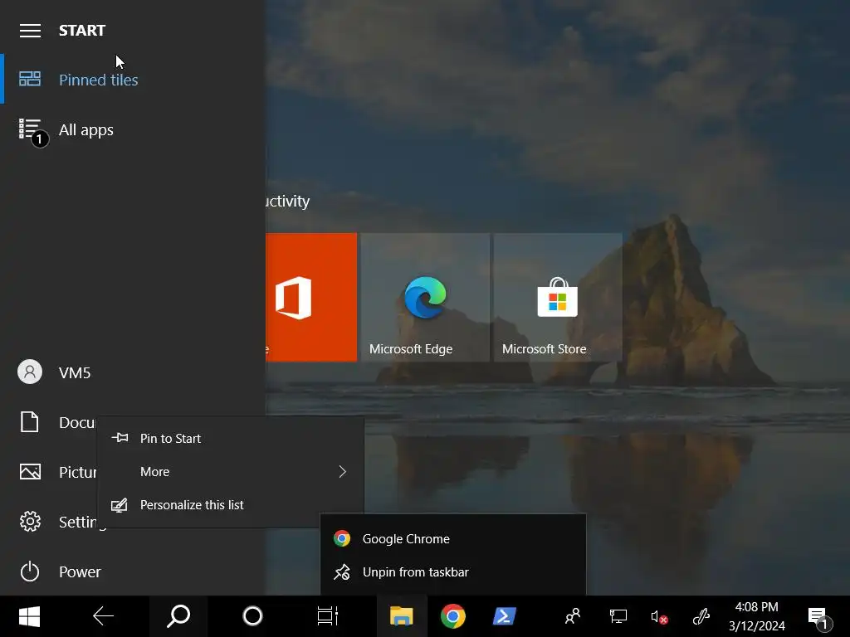This screenshot has height=637, width=850.
Task: Open the Microsoft Store tile
Action: (558, 297)
